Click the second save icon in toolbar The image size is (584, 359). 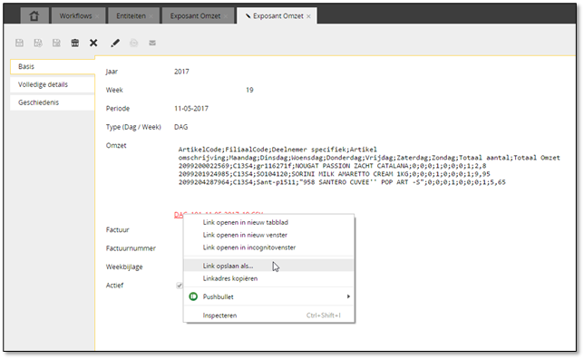38,43
